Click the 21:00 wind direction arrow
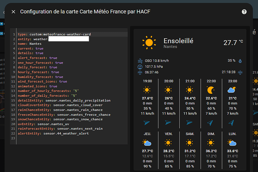Viewport: 258px width, 172px height. (x=189, y=122)
